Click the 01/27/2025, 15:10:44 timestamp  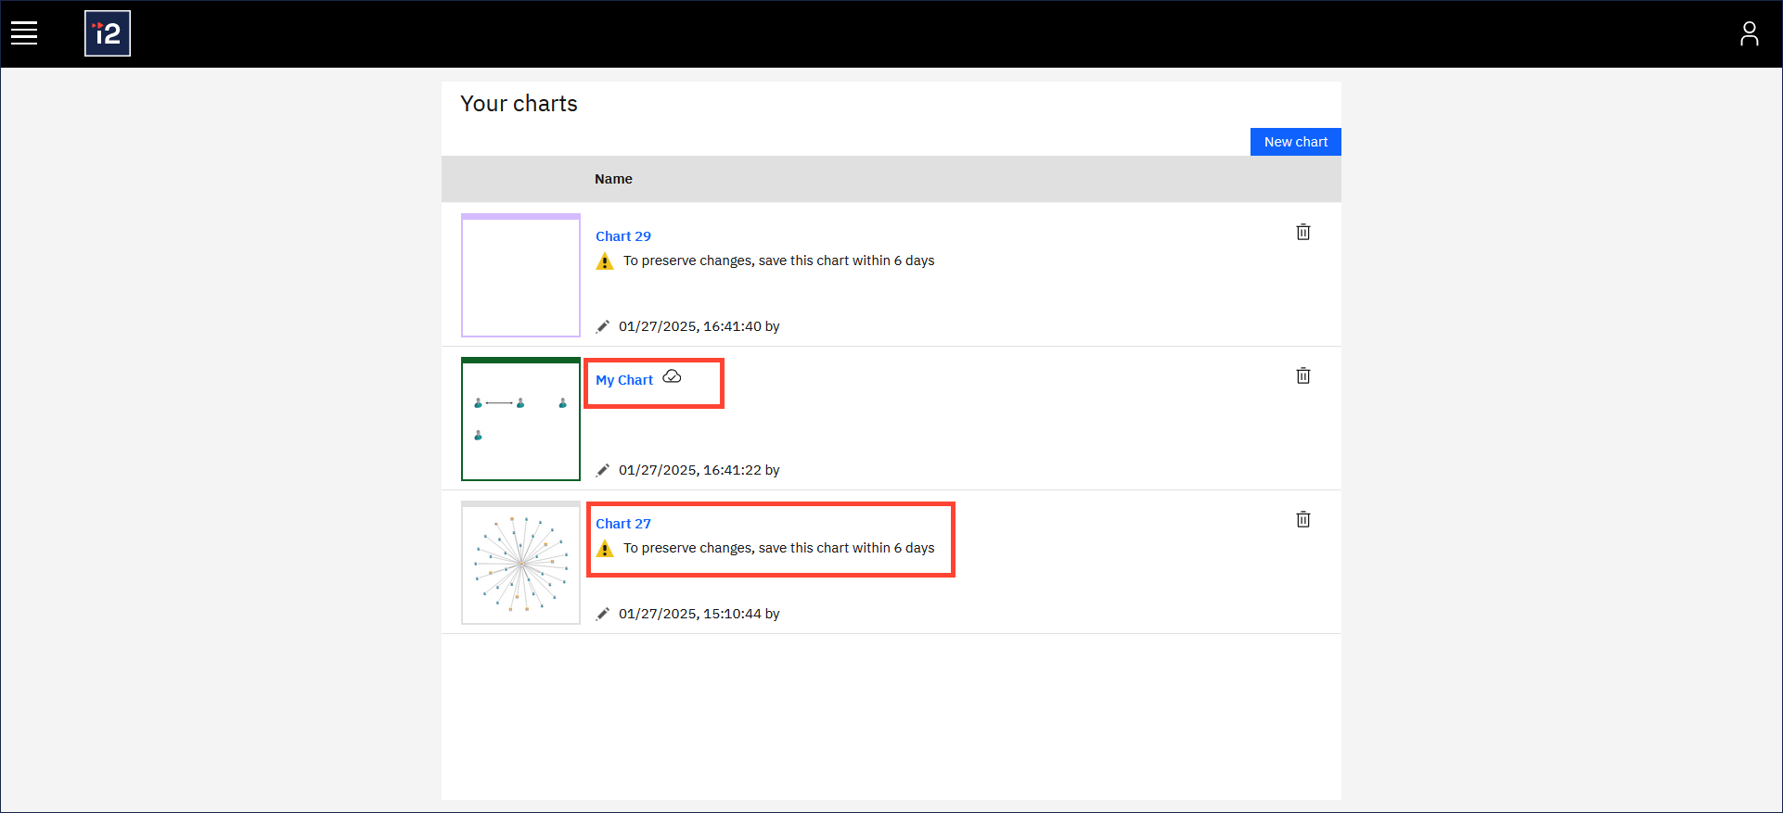690,614
